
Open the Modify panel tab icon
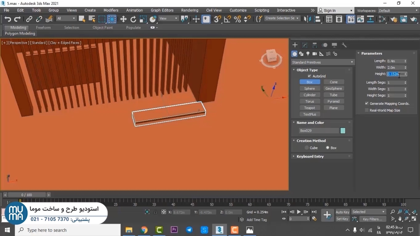click(x=305, y=45)
